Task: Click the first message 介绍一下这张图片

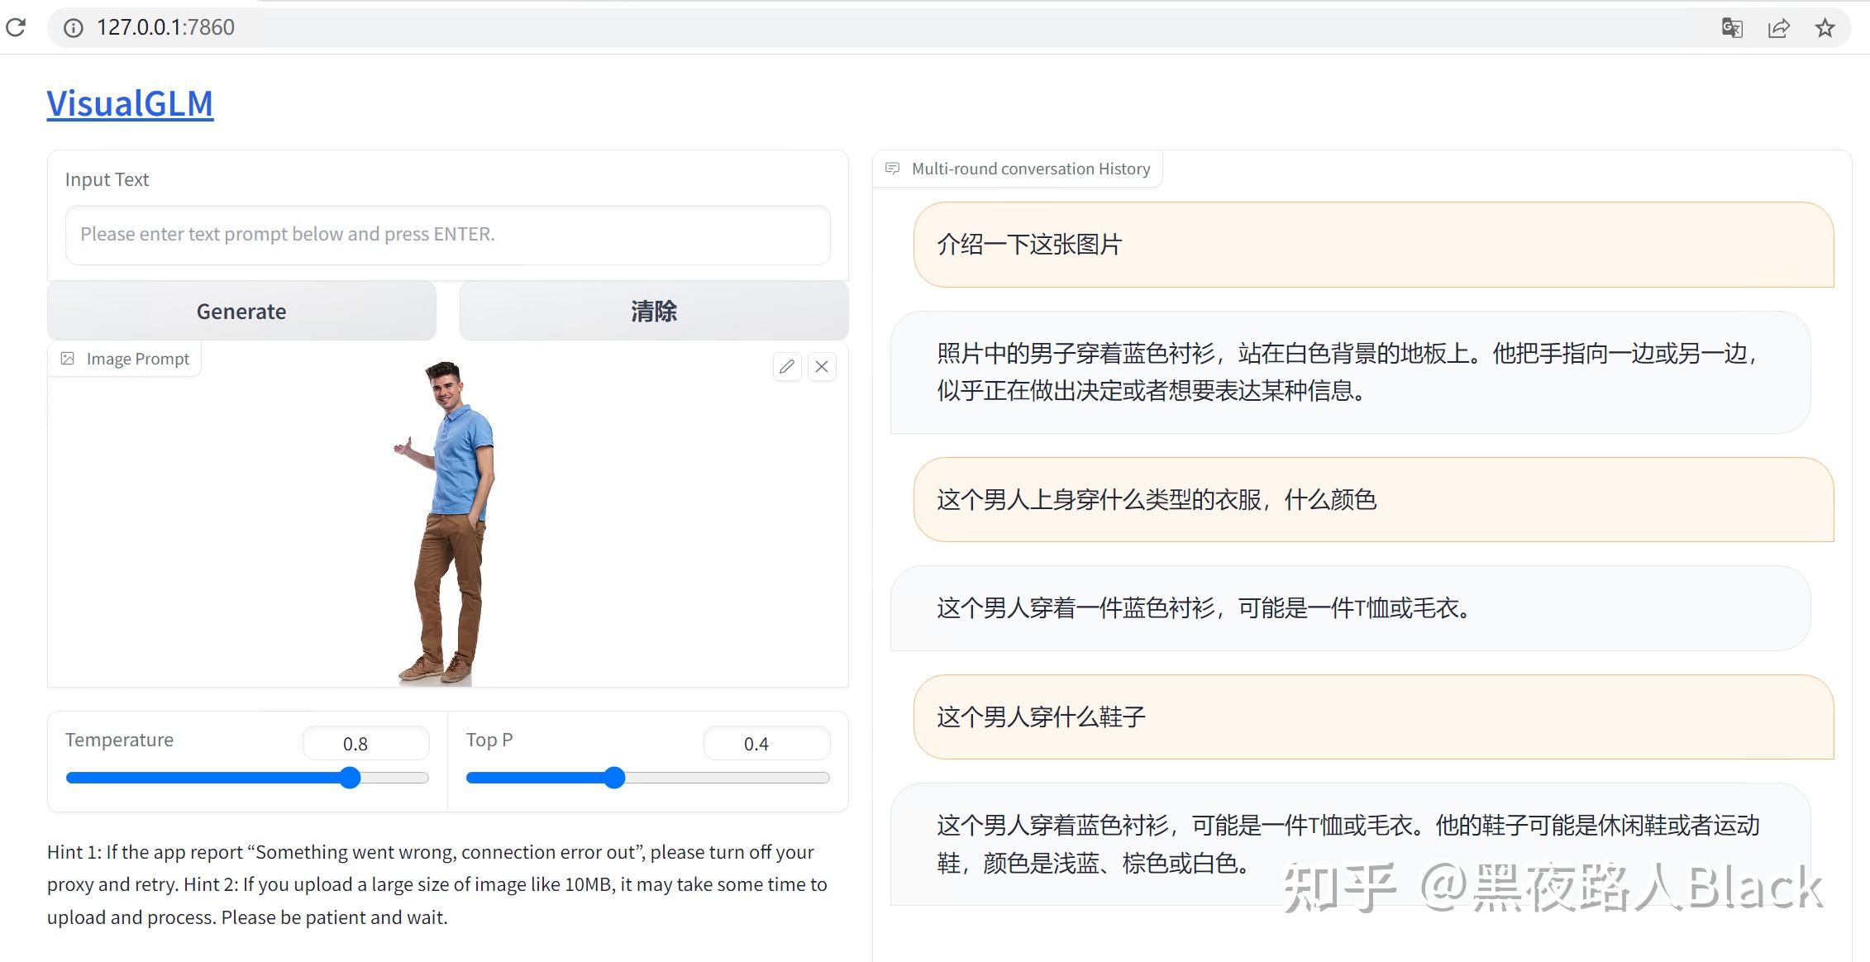Action: [1029, 245]
